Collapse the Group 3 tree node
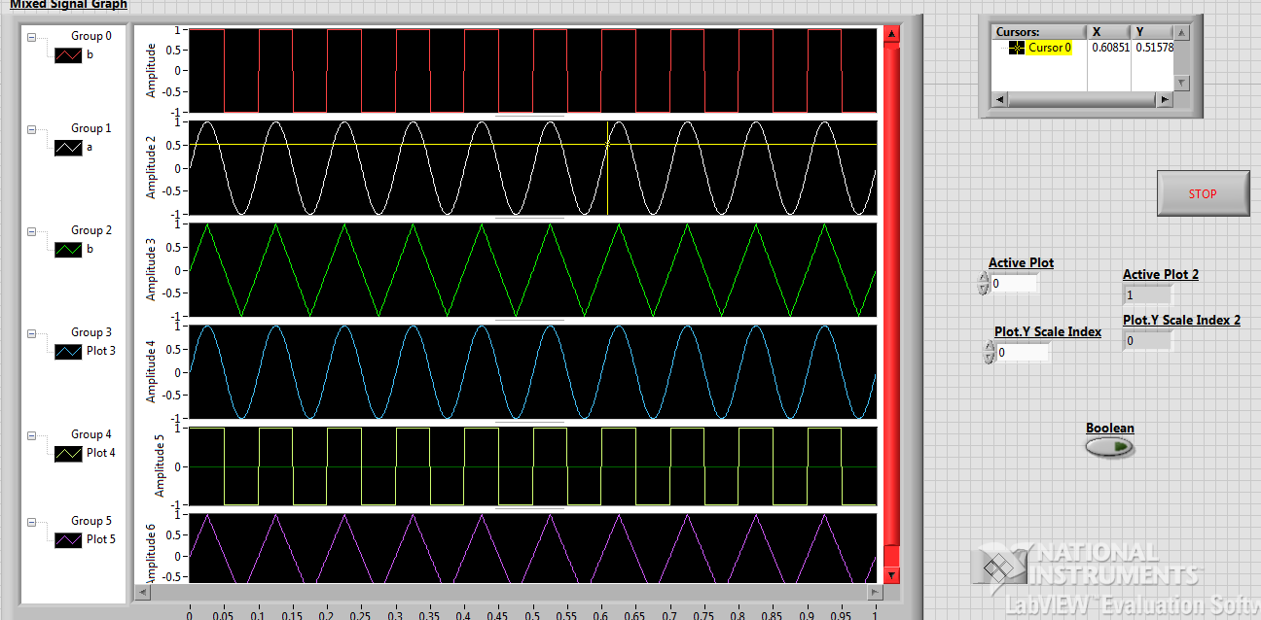 [x=32, y=334]
